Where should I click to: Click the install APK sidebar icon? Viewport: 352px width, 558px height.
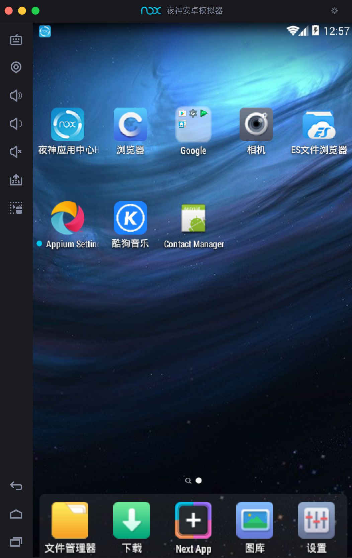[16, 180]
